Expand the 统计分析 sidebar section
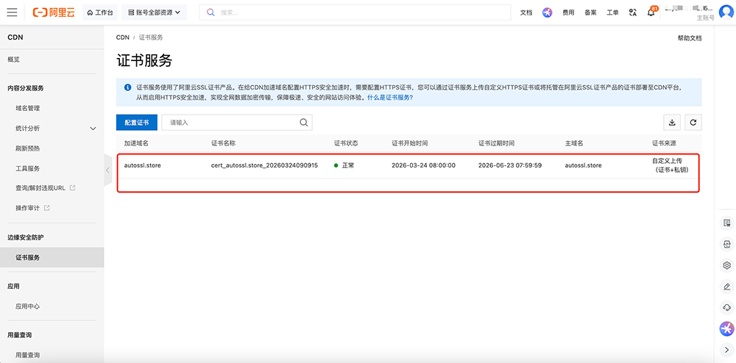 (93, 129)
